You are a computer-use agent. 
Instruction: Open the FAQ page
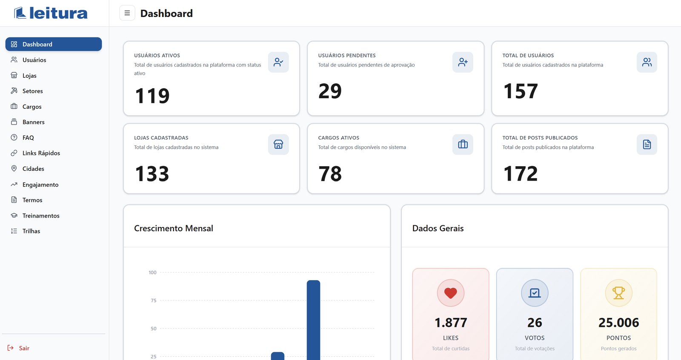[x=54, y=138]
